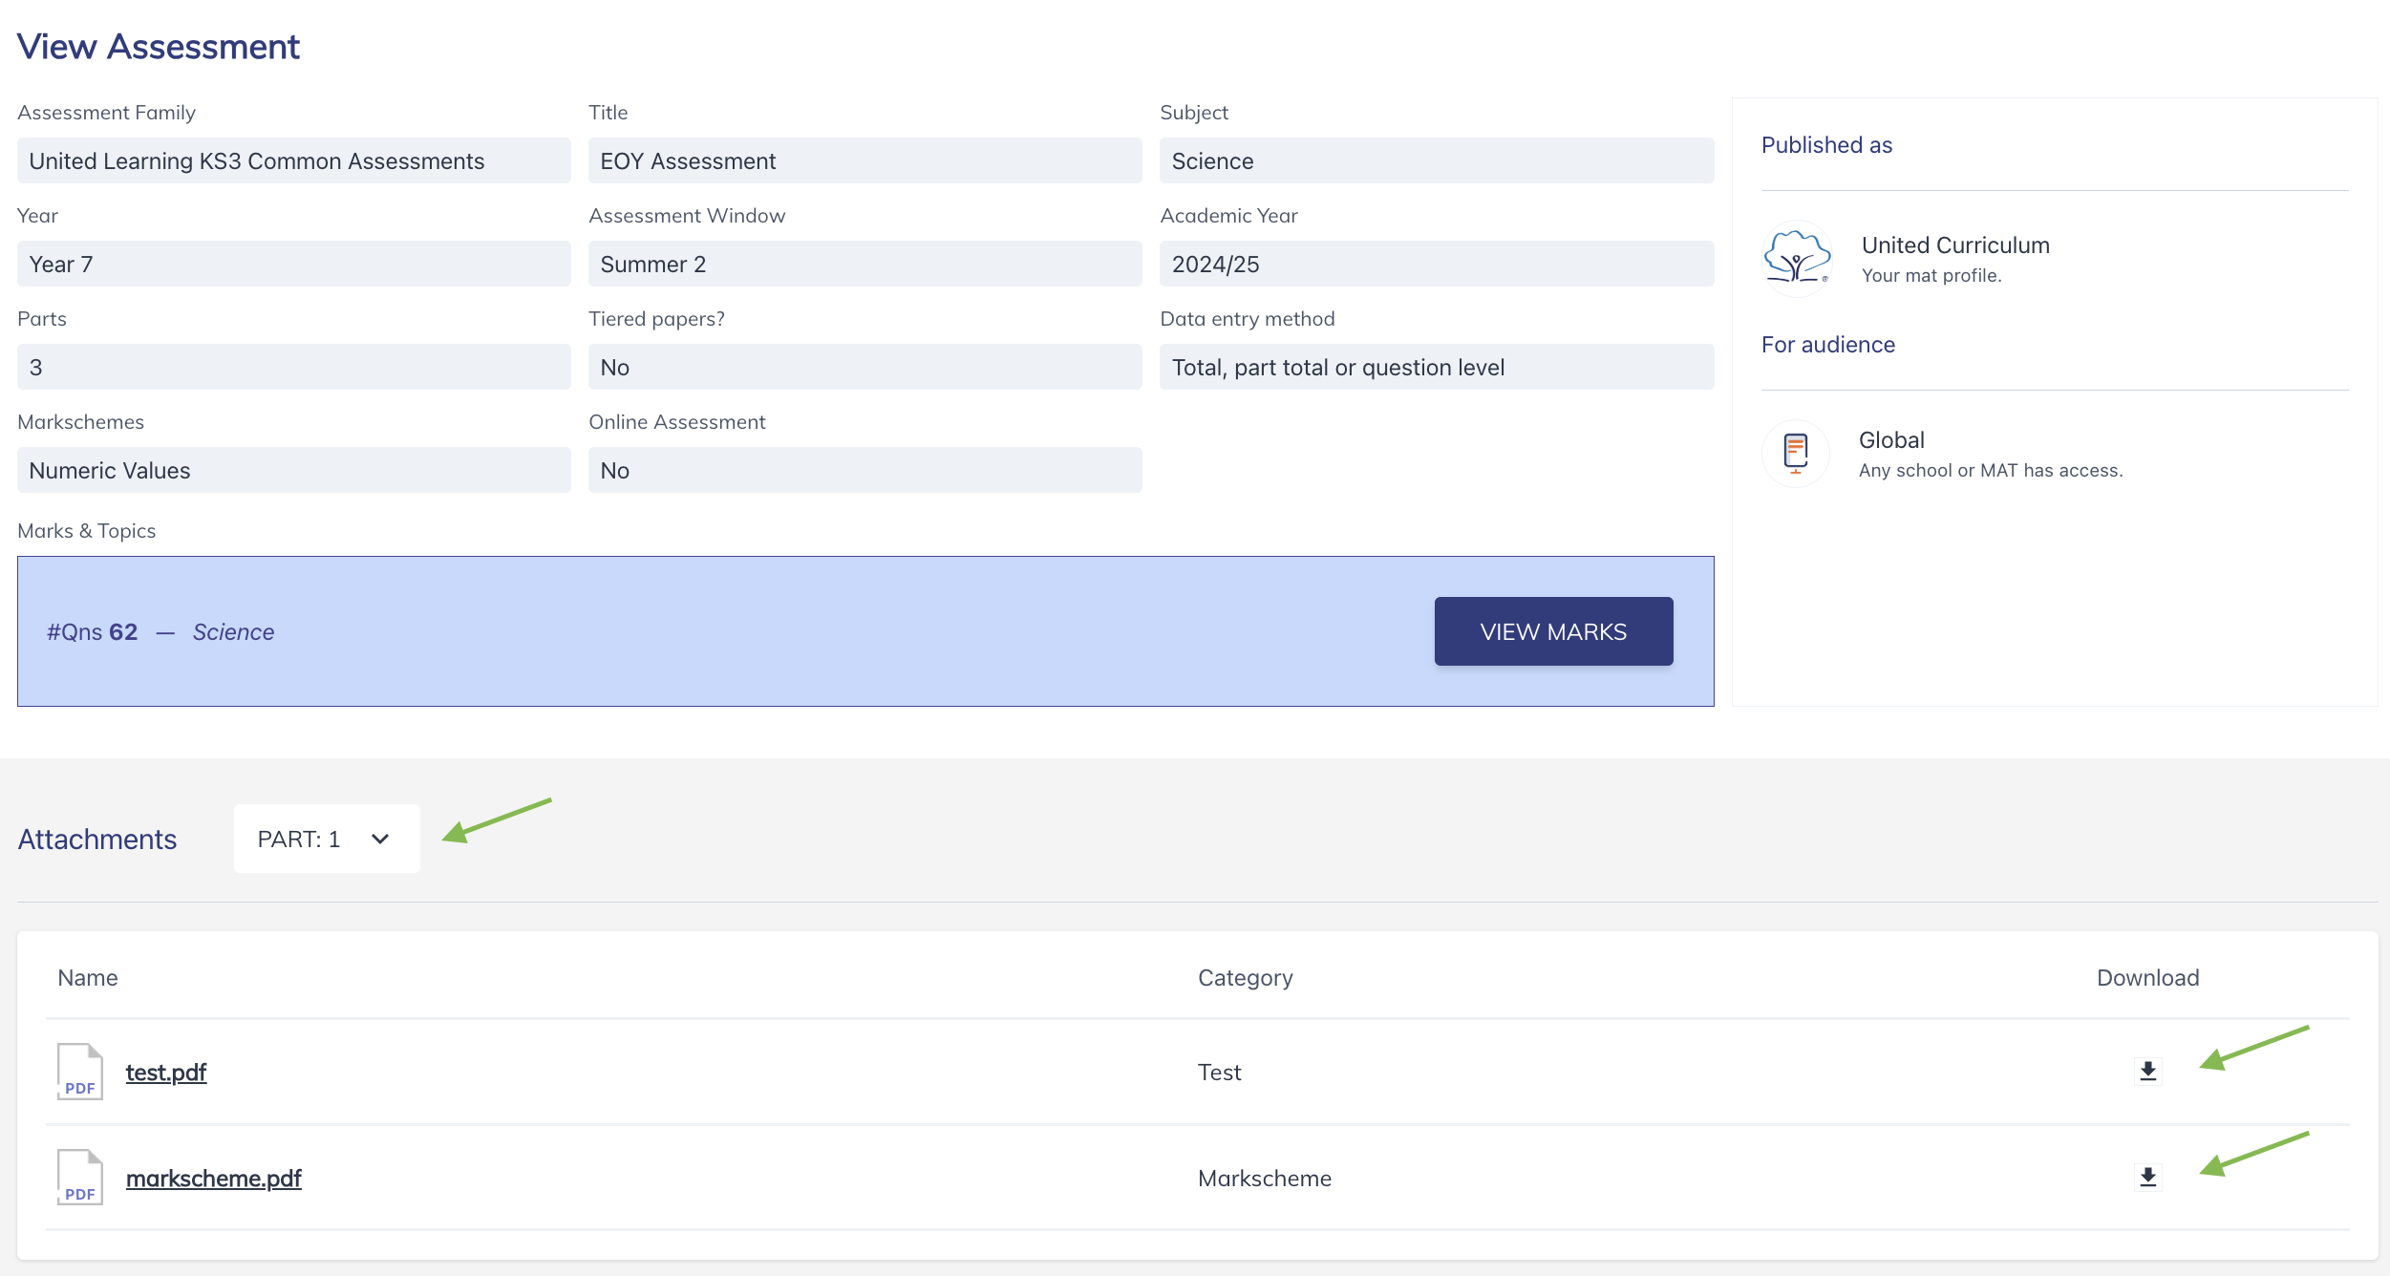Click the United Curriculum tree logo
Image resolution: width=2390 pixels, height=1276 pixels.
pyautogui.click(x=1797, y=258)
